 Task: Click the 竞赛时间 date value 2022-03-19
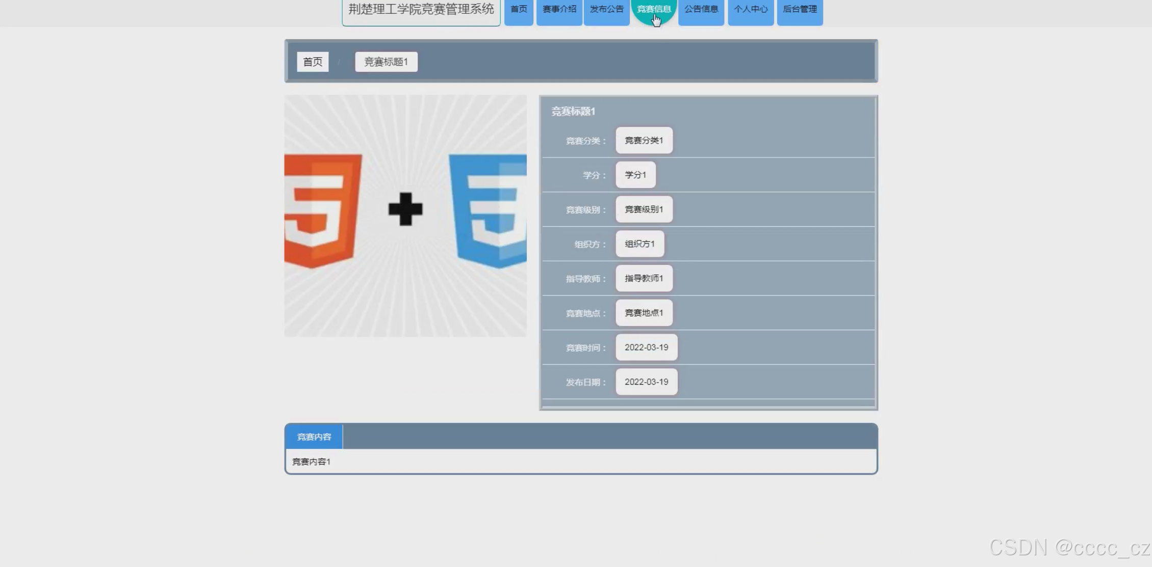(x=646, y=347)
